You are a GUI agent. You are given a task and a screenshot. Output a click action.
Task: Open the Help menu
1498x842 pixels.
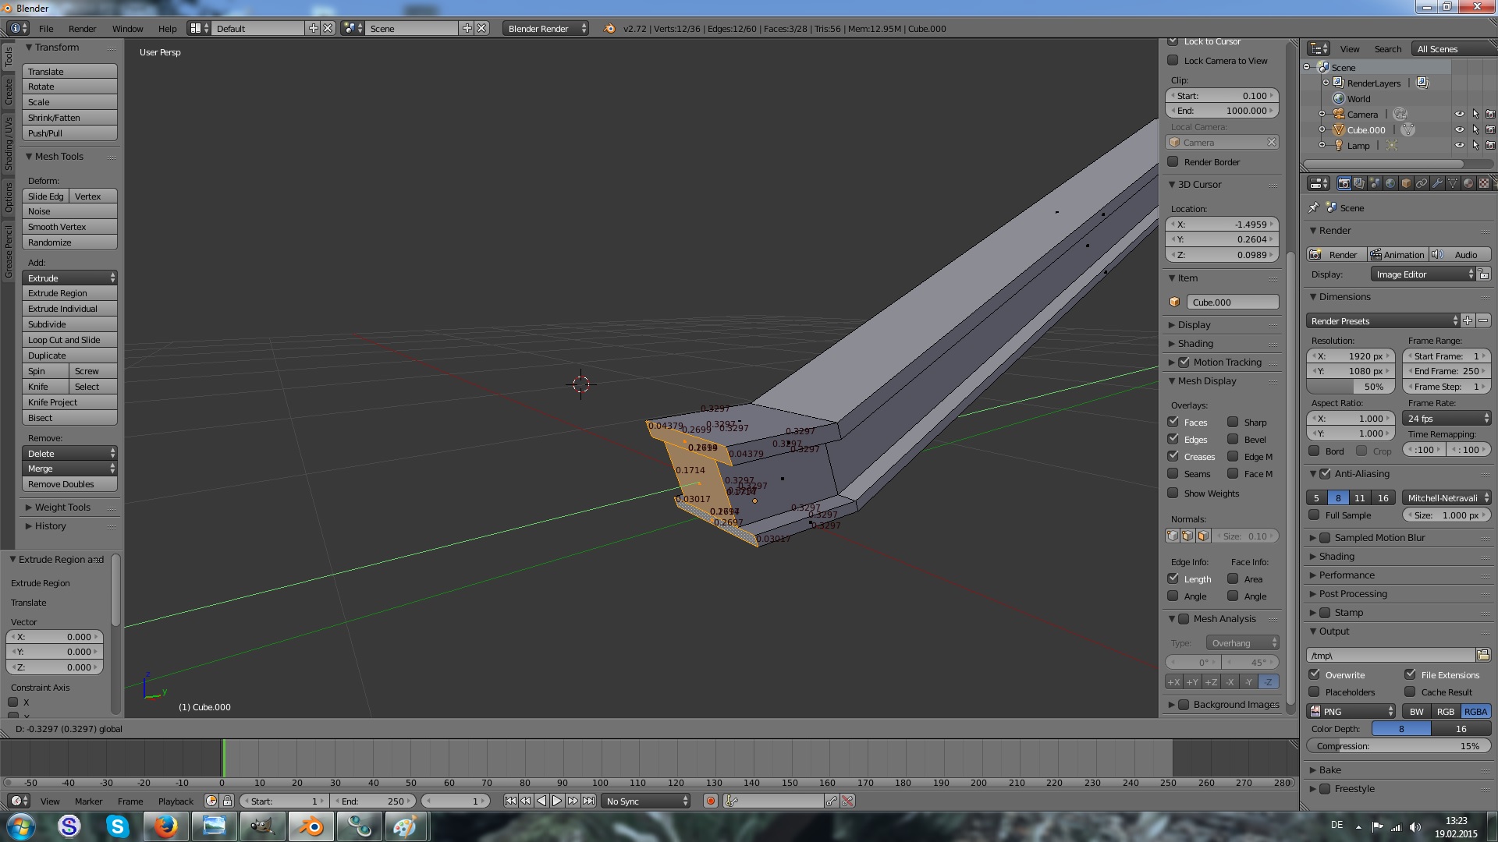167,28
